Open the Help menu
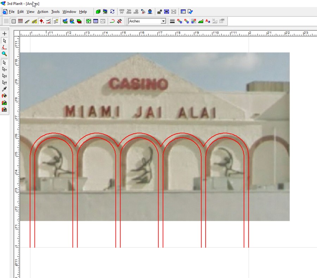 83,12
